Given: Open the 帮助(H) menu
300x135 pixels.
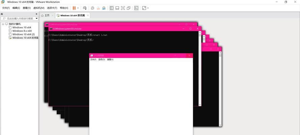Looking at the screenshot, I should pyautogui.click(x=64, y=8).
